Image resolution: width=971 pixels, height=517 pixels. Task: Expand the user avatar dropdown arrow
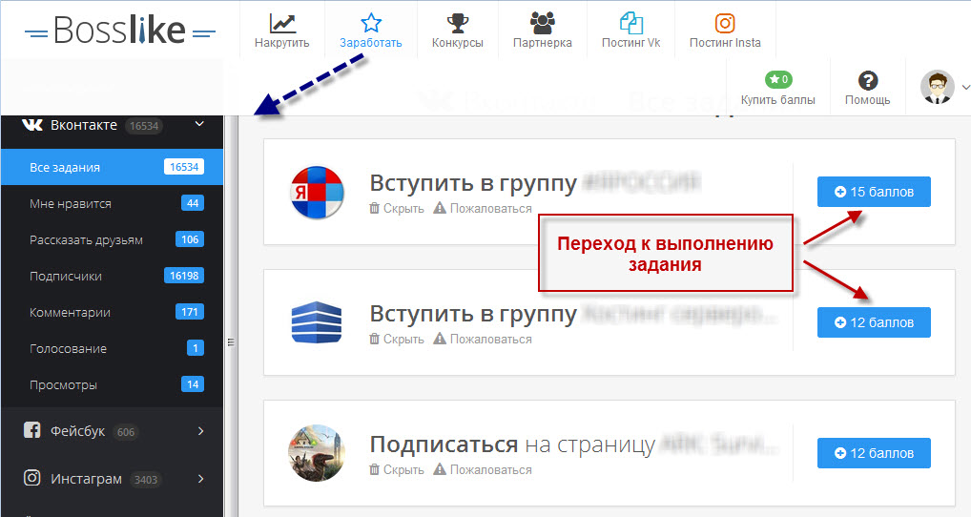click(965, 88)
